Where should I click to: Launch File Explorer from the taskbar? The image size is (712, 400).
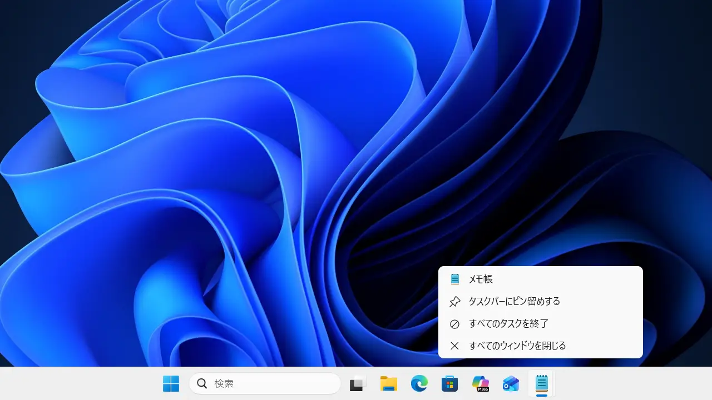coord(388,383)
